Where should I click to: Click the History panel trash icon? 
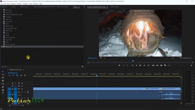[x=83, y=67]
